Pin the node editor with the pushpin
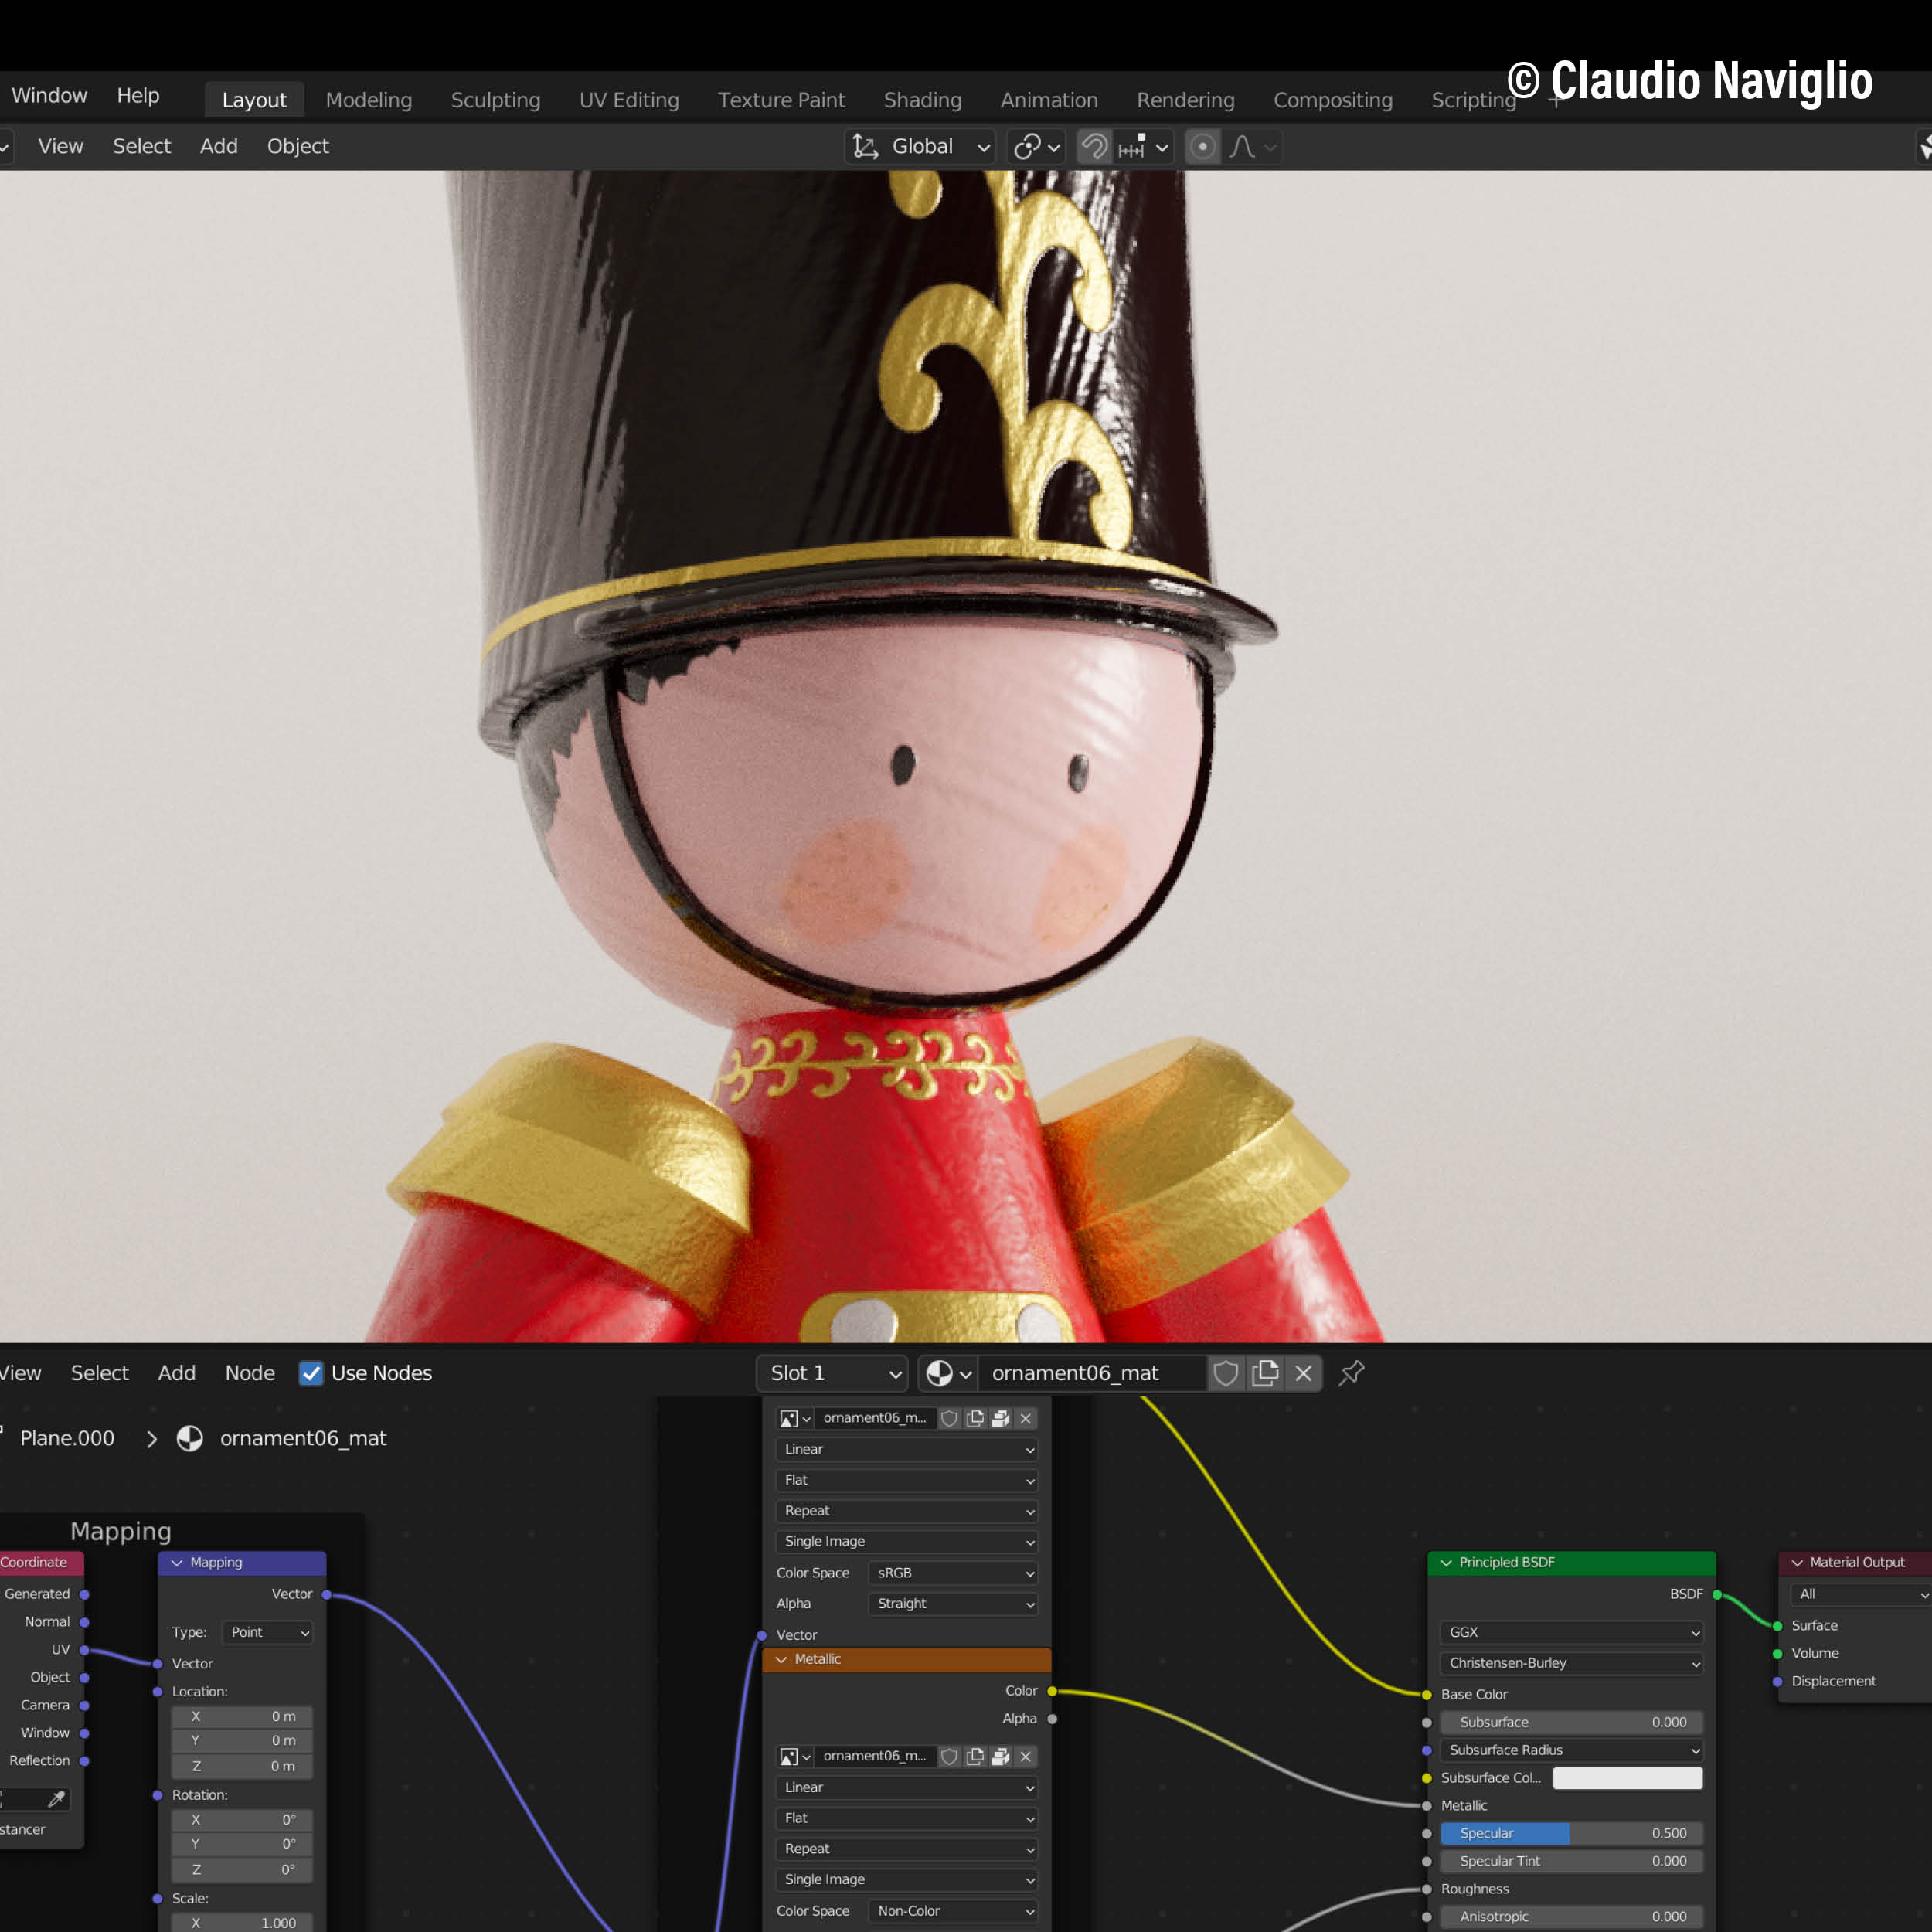 point(1351,1373)
